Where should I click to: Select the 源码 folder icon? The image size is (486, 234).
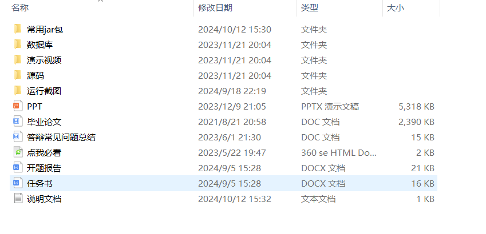click(x=18, y=75)
